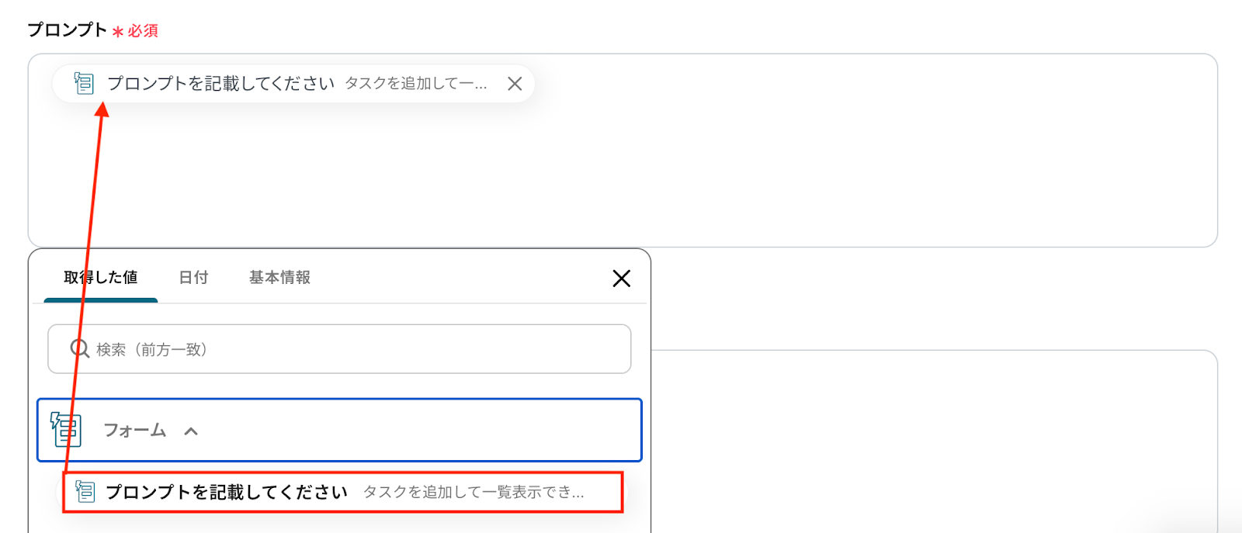Click the プロンプト field label

point(67,30)
